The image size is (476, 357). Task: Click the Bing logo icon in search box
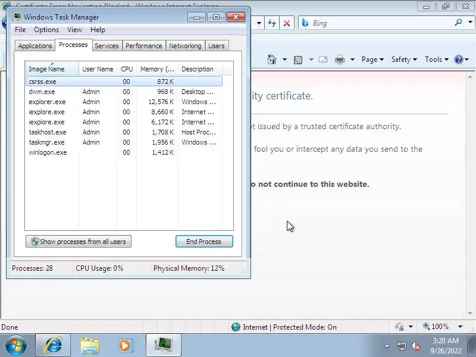[305, 23]
